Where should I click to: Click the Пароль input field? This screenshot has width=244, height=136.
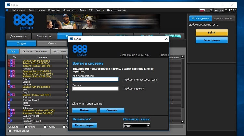pyautogui.click(x=95, y=88)
